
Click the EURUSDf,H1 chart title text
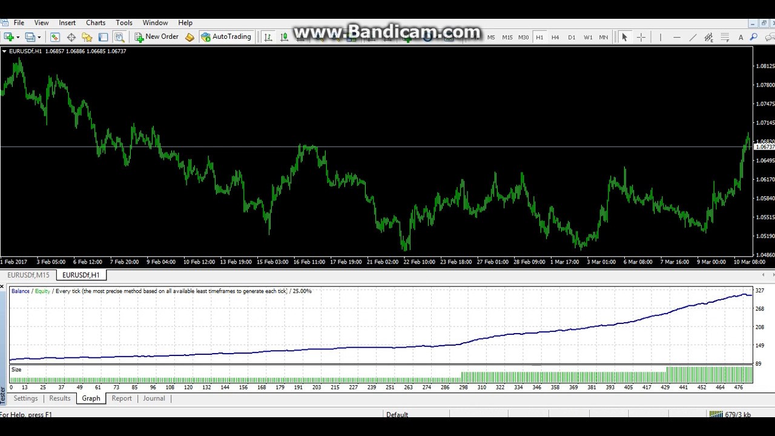(x=25, y=51)
